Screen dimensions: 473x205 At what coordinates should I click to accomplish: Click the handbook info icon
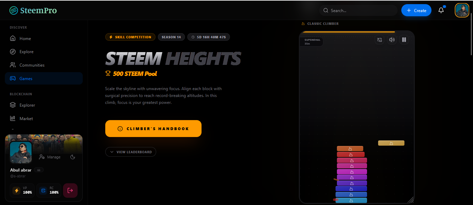click(120, 129)
